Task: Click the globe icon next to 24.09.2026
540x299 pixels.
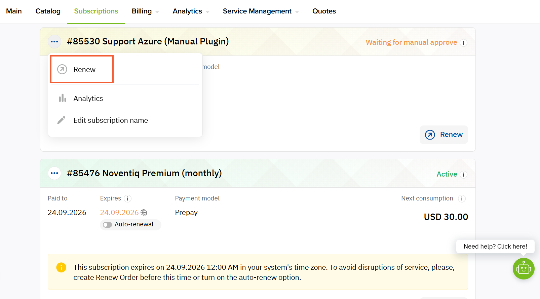Action: click(144, 213)
